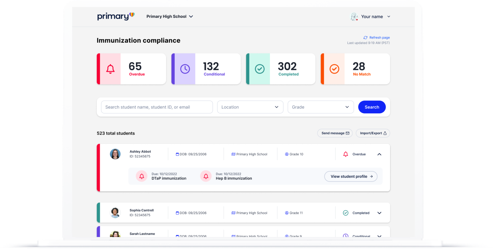Open the Location dropdown filter
Image resolution: width=493 pixels, height=249 pixels.
[x=250, y=107]
